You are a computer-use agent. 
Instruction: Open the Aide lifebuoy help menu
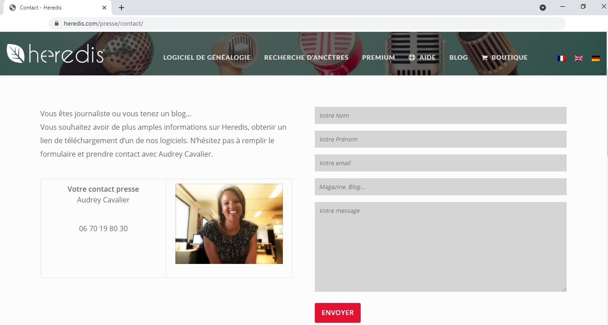(x=422, y=57)
